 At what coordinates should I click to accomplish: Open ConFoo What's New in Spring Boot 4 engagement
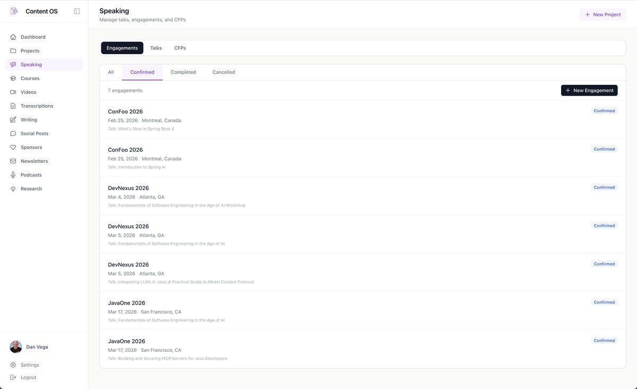tap(363, 120)
